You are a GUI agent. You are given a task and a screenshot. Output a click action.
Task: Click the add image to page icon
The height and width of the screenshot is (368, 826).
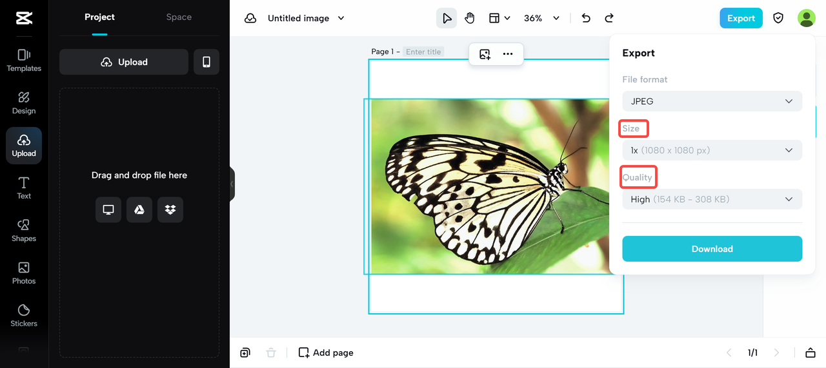(x=485, y=54)
